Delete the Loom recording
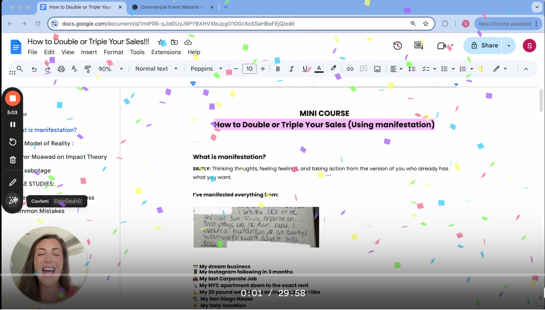 pyautogui.click(x=13, y=160)
